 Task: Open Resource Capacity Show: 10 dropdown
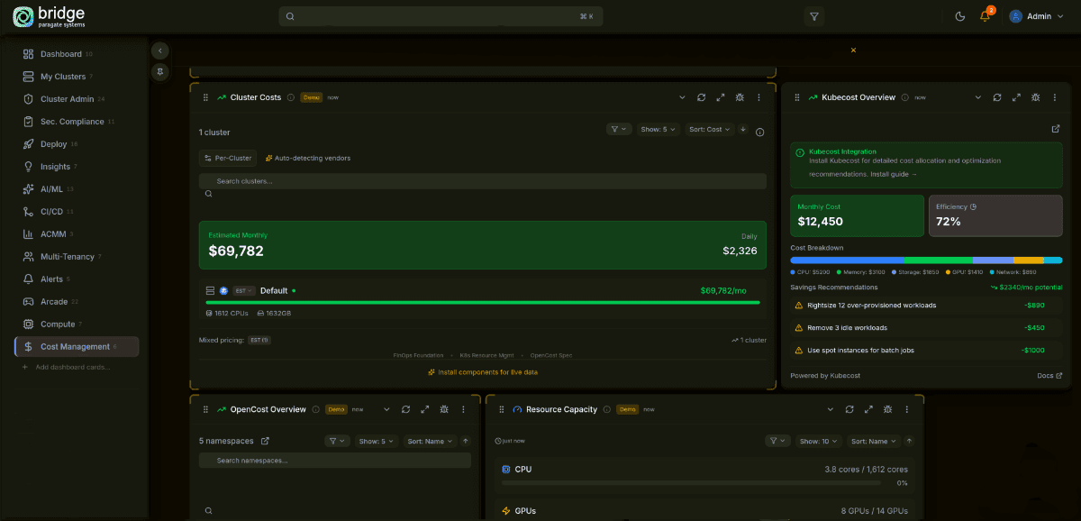tap(818, 442)
